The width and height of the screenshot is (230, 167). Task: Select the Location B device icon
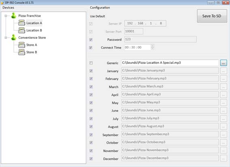click(x=21, y=30)
